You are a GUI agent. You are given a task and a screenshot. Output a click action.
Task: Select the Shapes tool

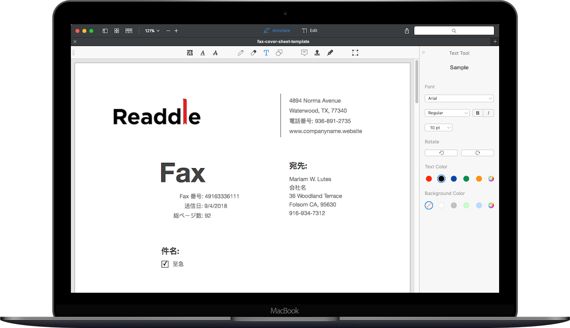tap(279, 53)
